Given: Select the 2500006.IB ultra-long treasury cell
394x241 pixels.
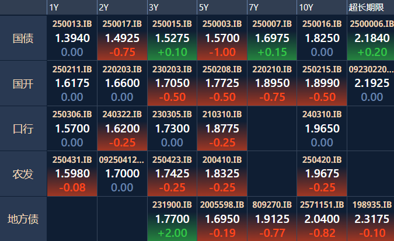Looking at the screenshot, I should [371, 38].
